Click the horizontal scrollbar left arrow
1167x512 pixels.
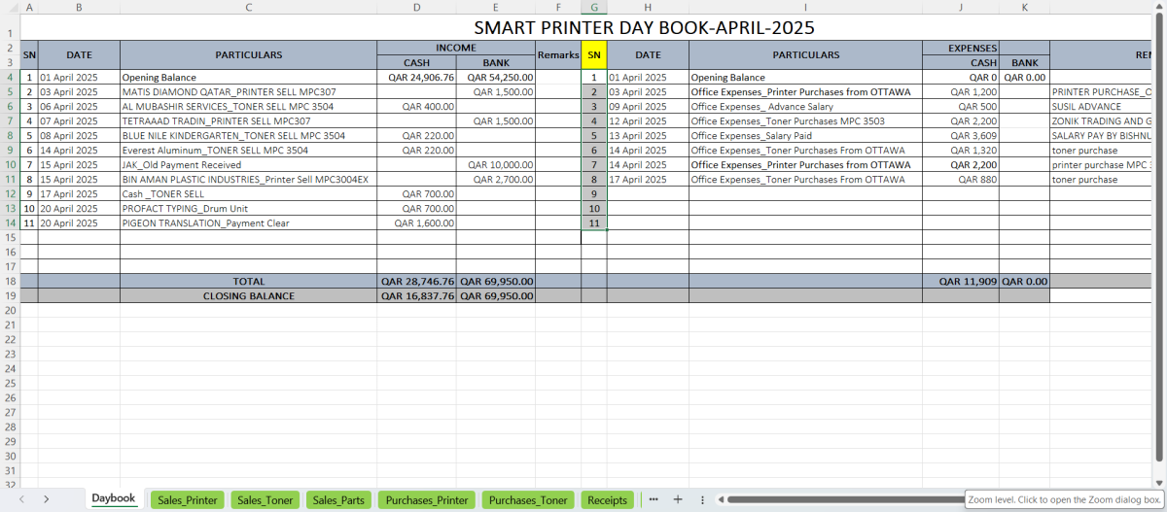[x=720, y=499]
